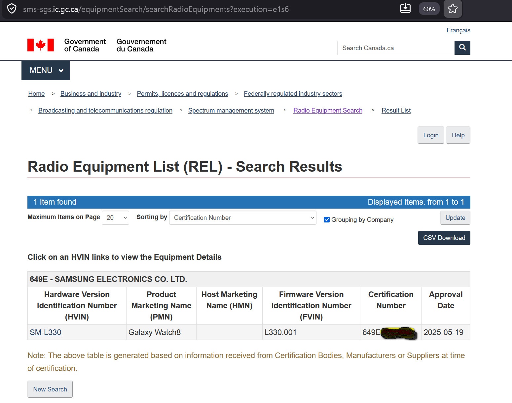Click the shield tracking protection icon

(x=12, y=9)
